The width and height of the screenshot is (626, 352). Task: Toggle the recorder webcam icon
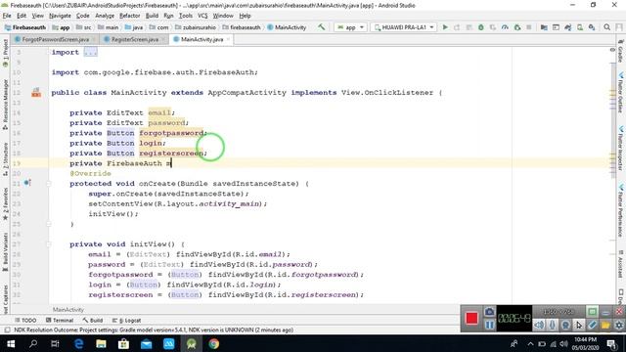click(x=565, y=325)
